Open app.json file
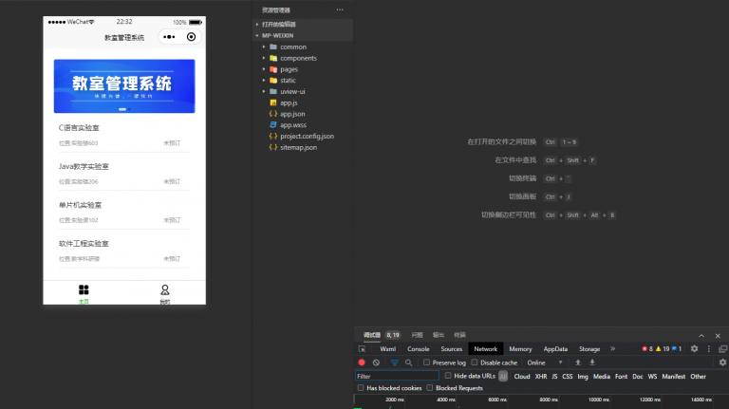Screen dimensions: 729x409 (x=292, y=114)
